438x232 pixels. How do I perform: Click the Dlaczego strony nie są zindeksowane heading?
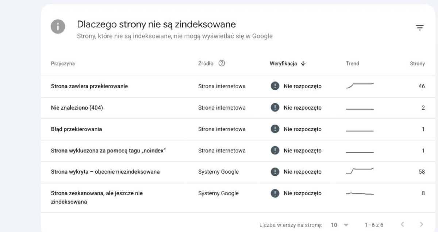click(x=156, y=24)
